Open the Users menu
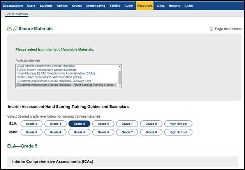This screenshot has height=170, width=245. click(31, 6)
